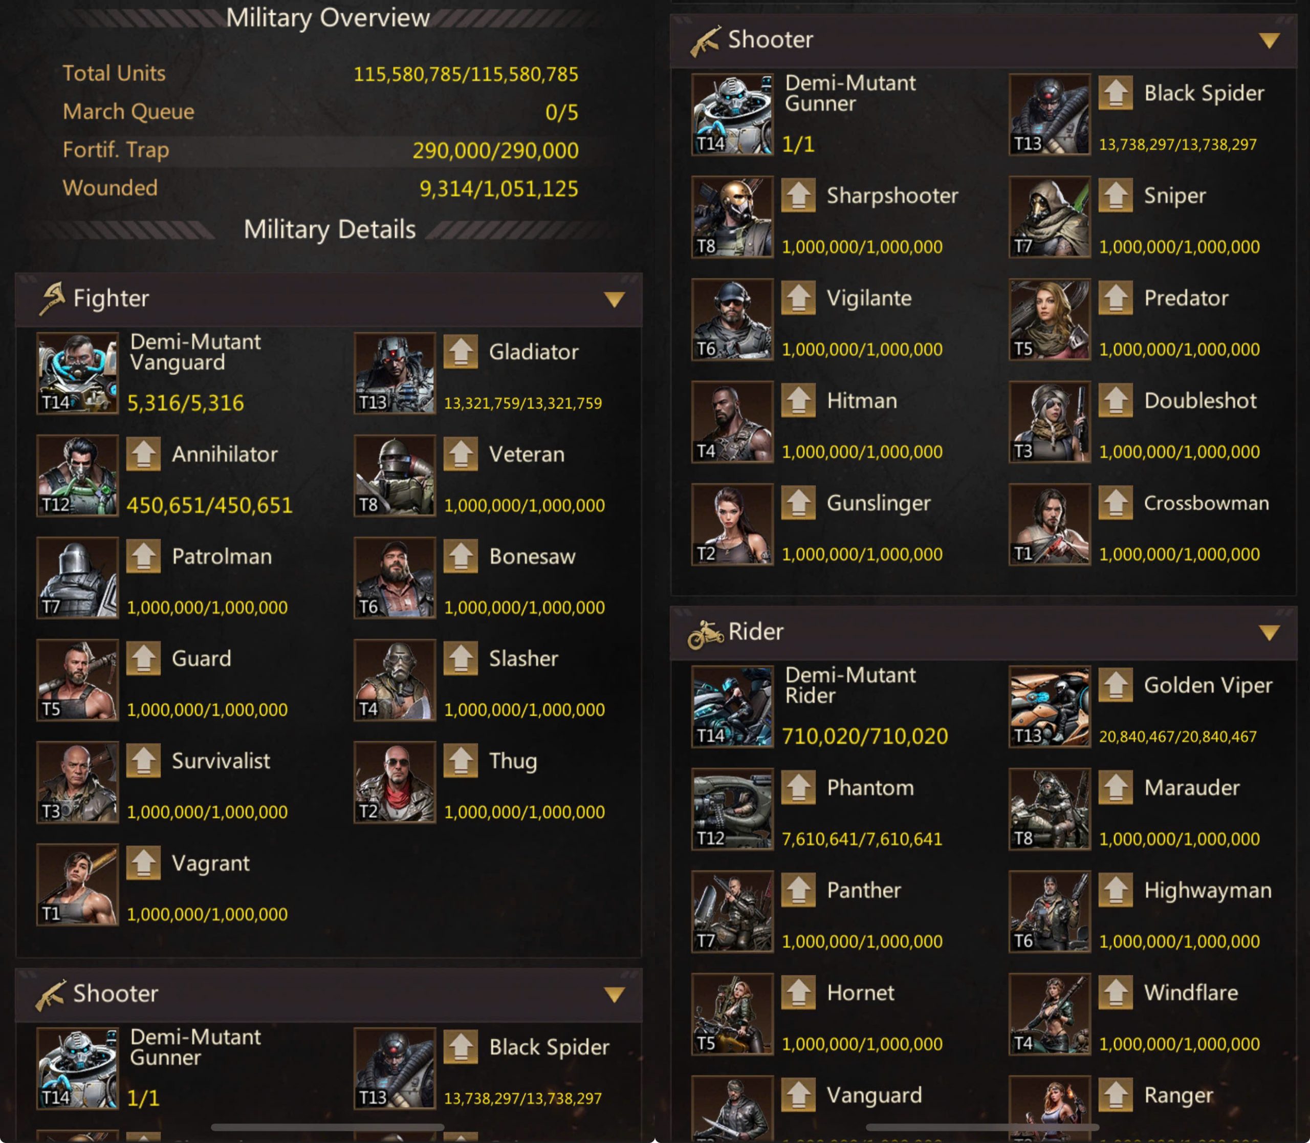Collapse the Fighter section arrow
This screenshot has height=1143, width=1310.
(x=614, y=299)
